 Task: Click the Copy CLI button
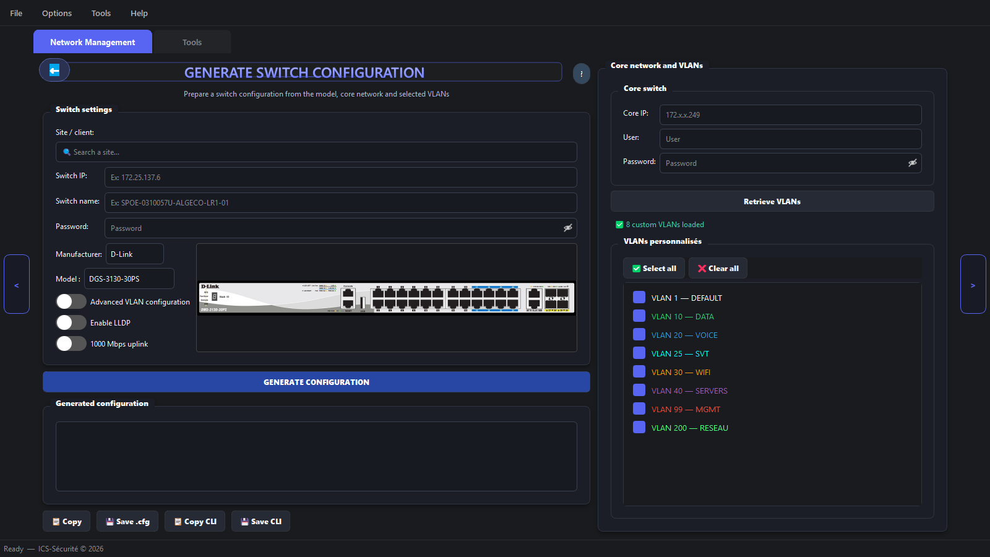195,521
